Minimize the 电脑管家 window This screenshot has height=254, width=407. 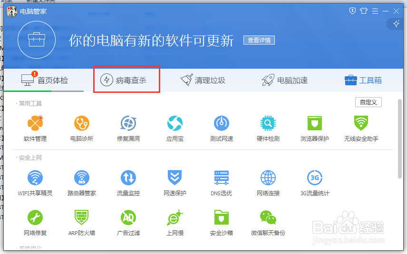(x=386, y=11)
